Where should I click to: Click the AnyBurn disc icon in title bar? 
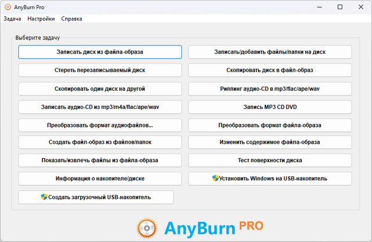[7, 7]
